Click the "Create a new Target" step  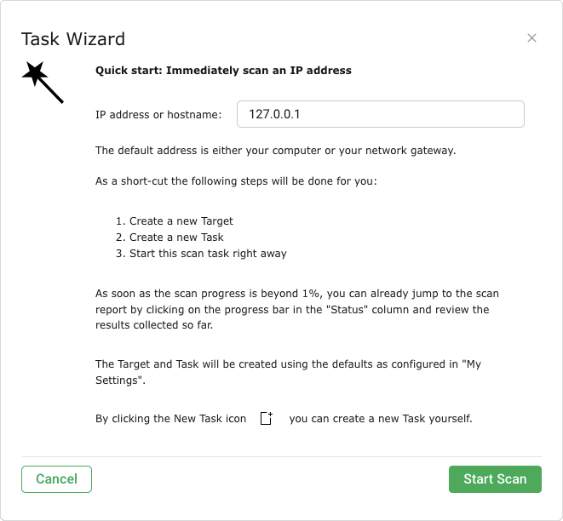(181, 221)
